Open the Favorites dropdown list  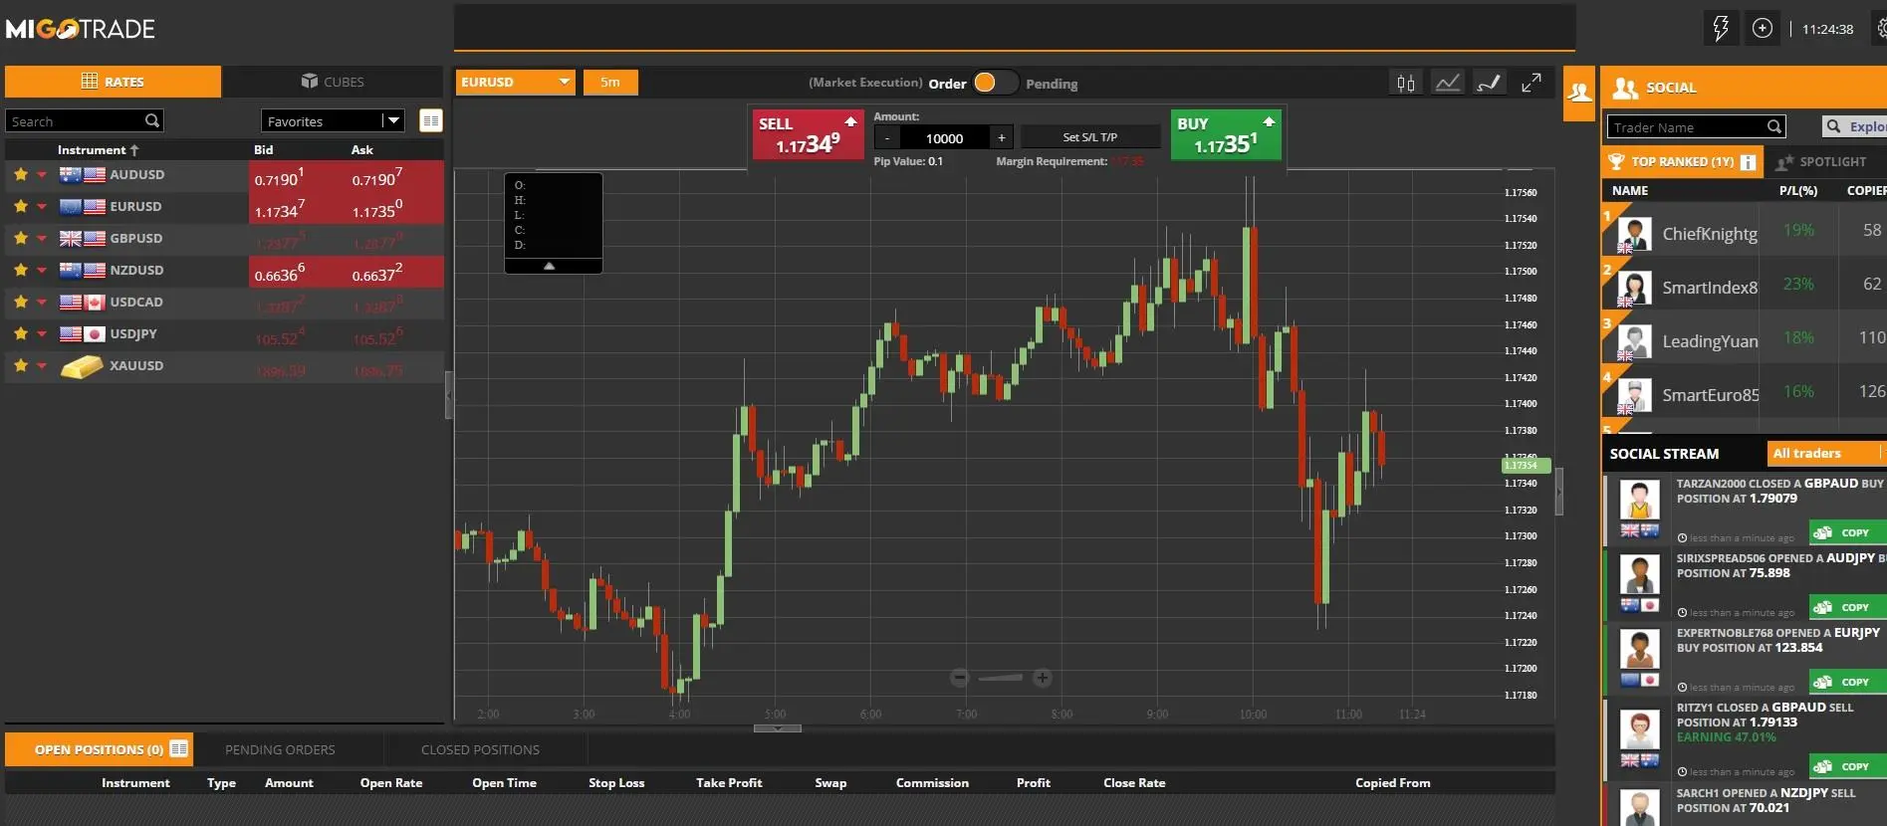(x=333, y=120)
